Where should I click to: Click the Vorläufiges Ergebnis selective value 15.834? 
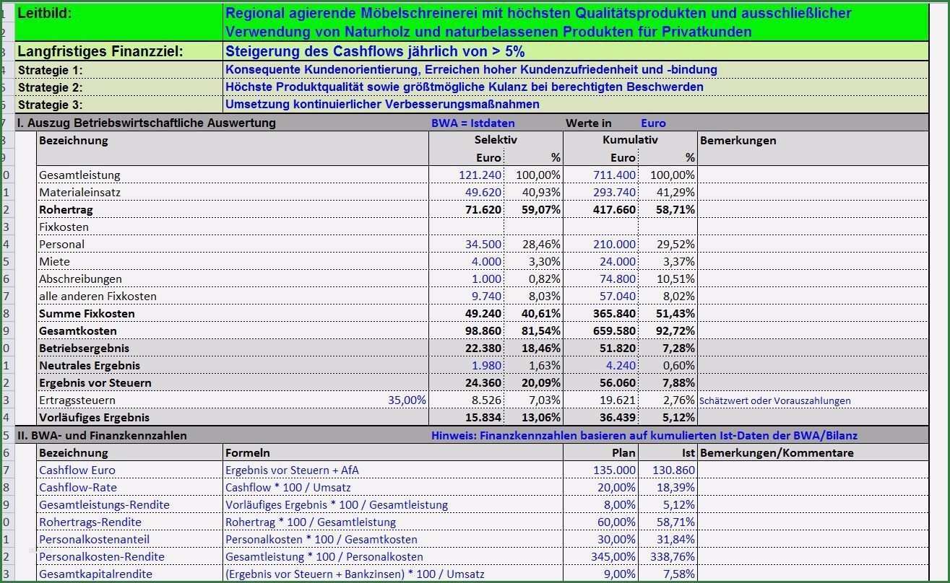pyautogui.click(x=483, y=417)
